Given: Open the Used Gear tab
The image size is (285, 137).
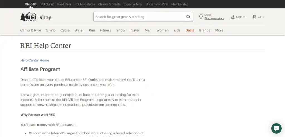Looking at the screenshot, I should click(64, 4).
